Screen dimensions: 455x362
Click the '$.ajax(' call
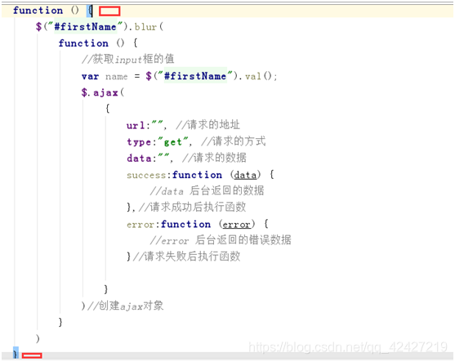102,92
